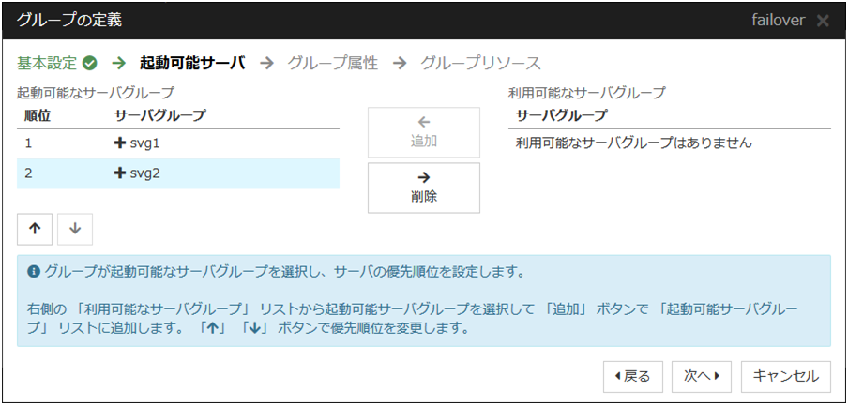Remove the server group using 削除
848x405 pixels.
click(x=423, y=187)
